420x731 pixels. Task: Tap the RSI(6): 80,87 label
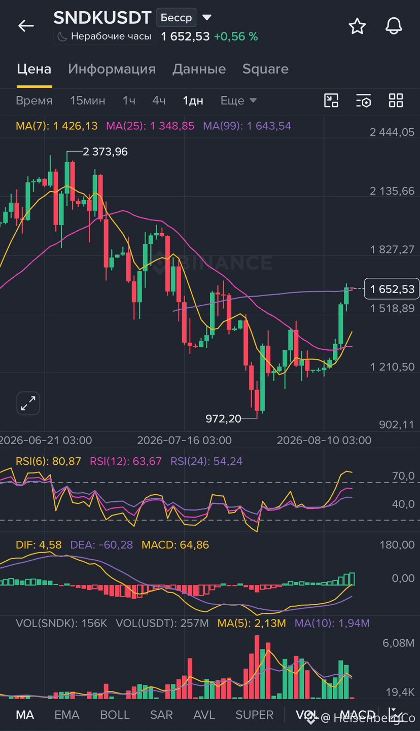[x=48, y=461]
